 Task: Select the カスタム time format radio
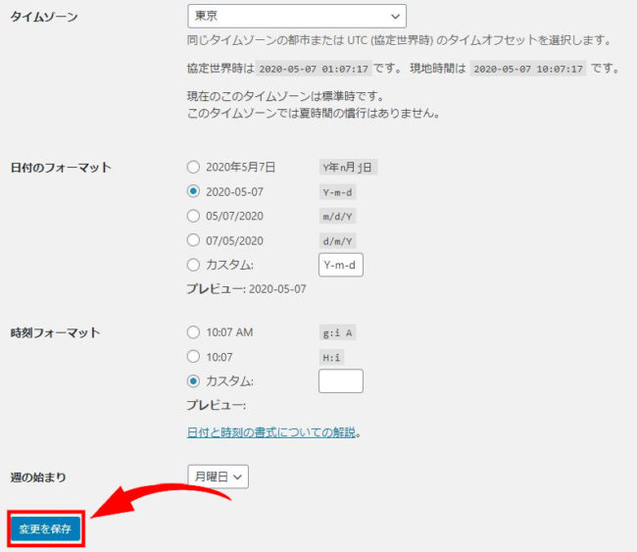pyautogui.click(x=193, y=381)
